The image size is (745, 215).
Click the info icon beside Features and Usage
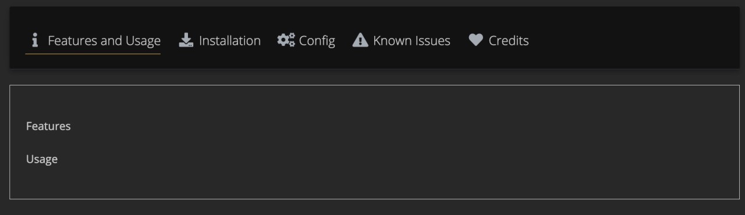click(x=35, y=40)
